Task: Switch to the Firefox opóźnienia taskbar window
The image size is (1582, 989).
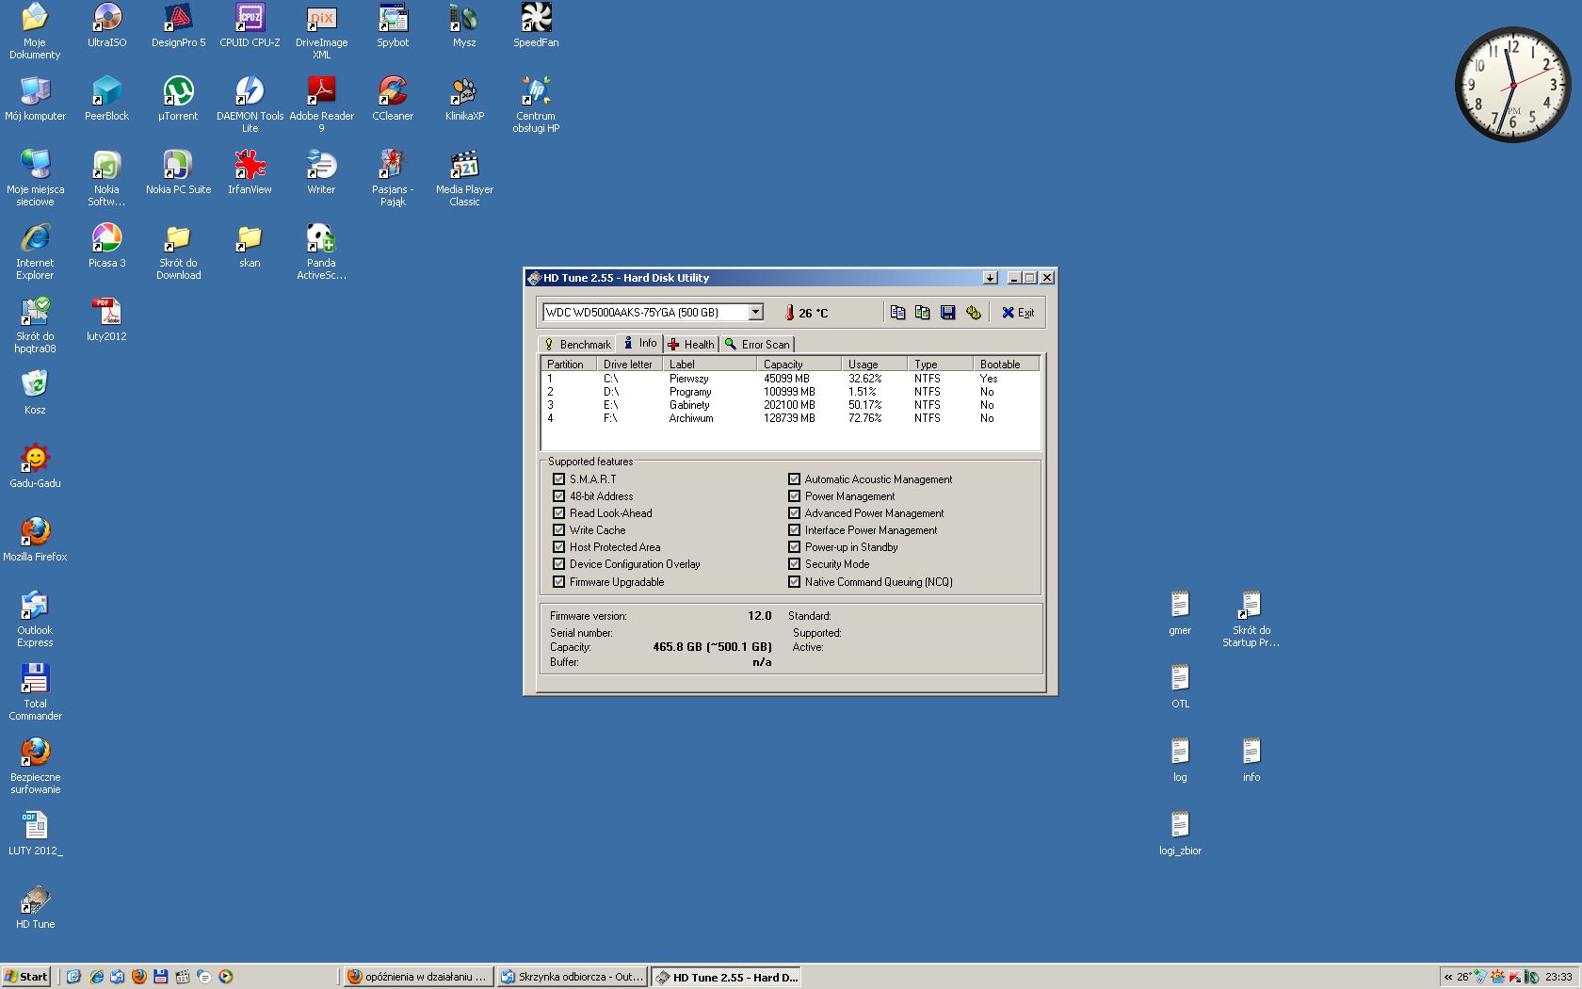Action: click(416, 977)
